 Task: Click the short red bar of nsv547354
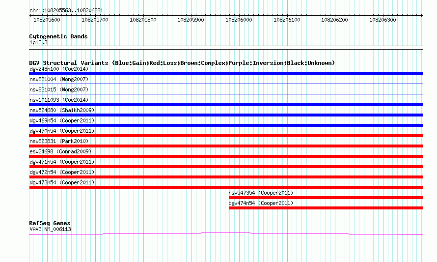tap(326, 198)
